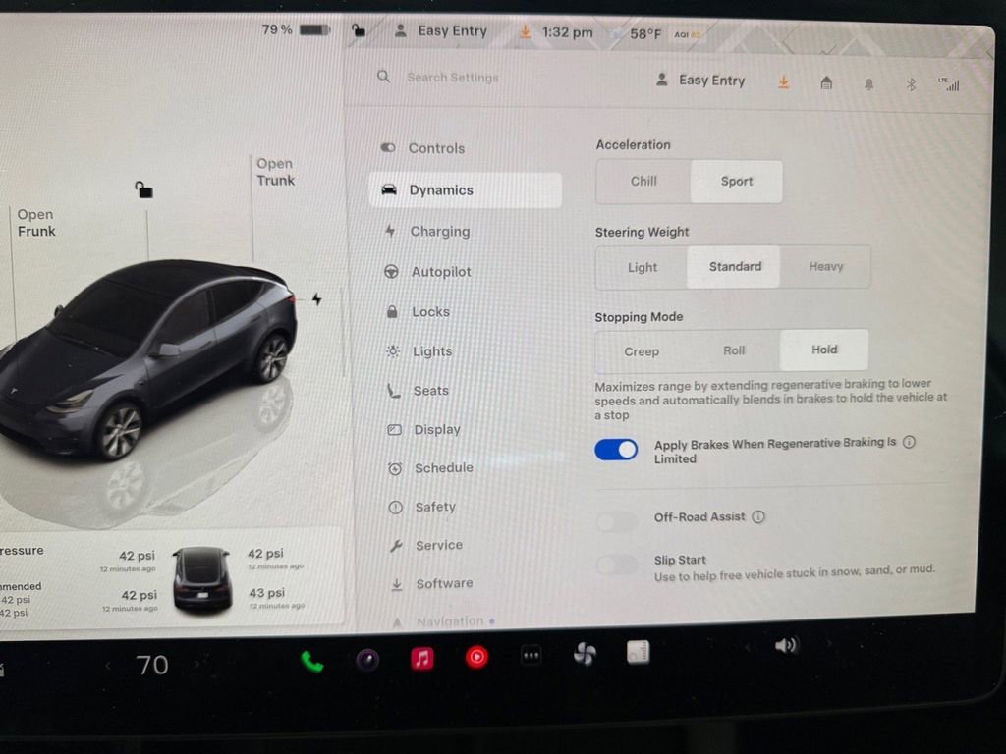Increase cabin temperature with the right arrow
The image size is (1006, 754).
click(x=196, y=665)
